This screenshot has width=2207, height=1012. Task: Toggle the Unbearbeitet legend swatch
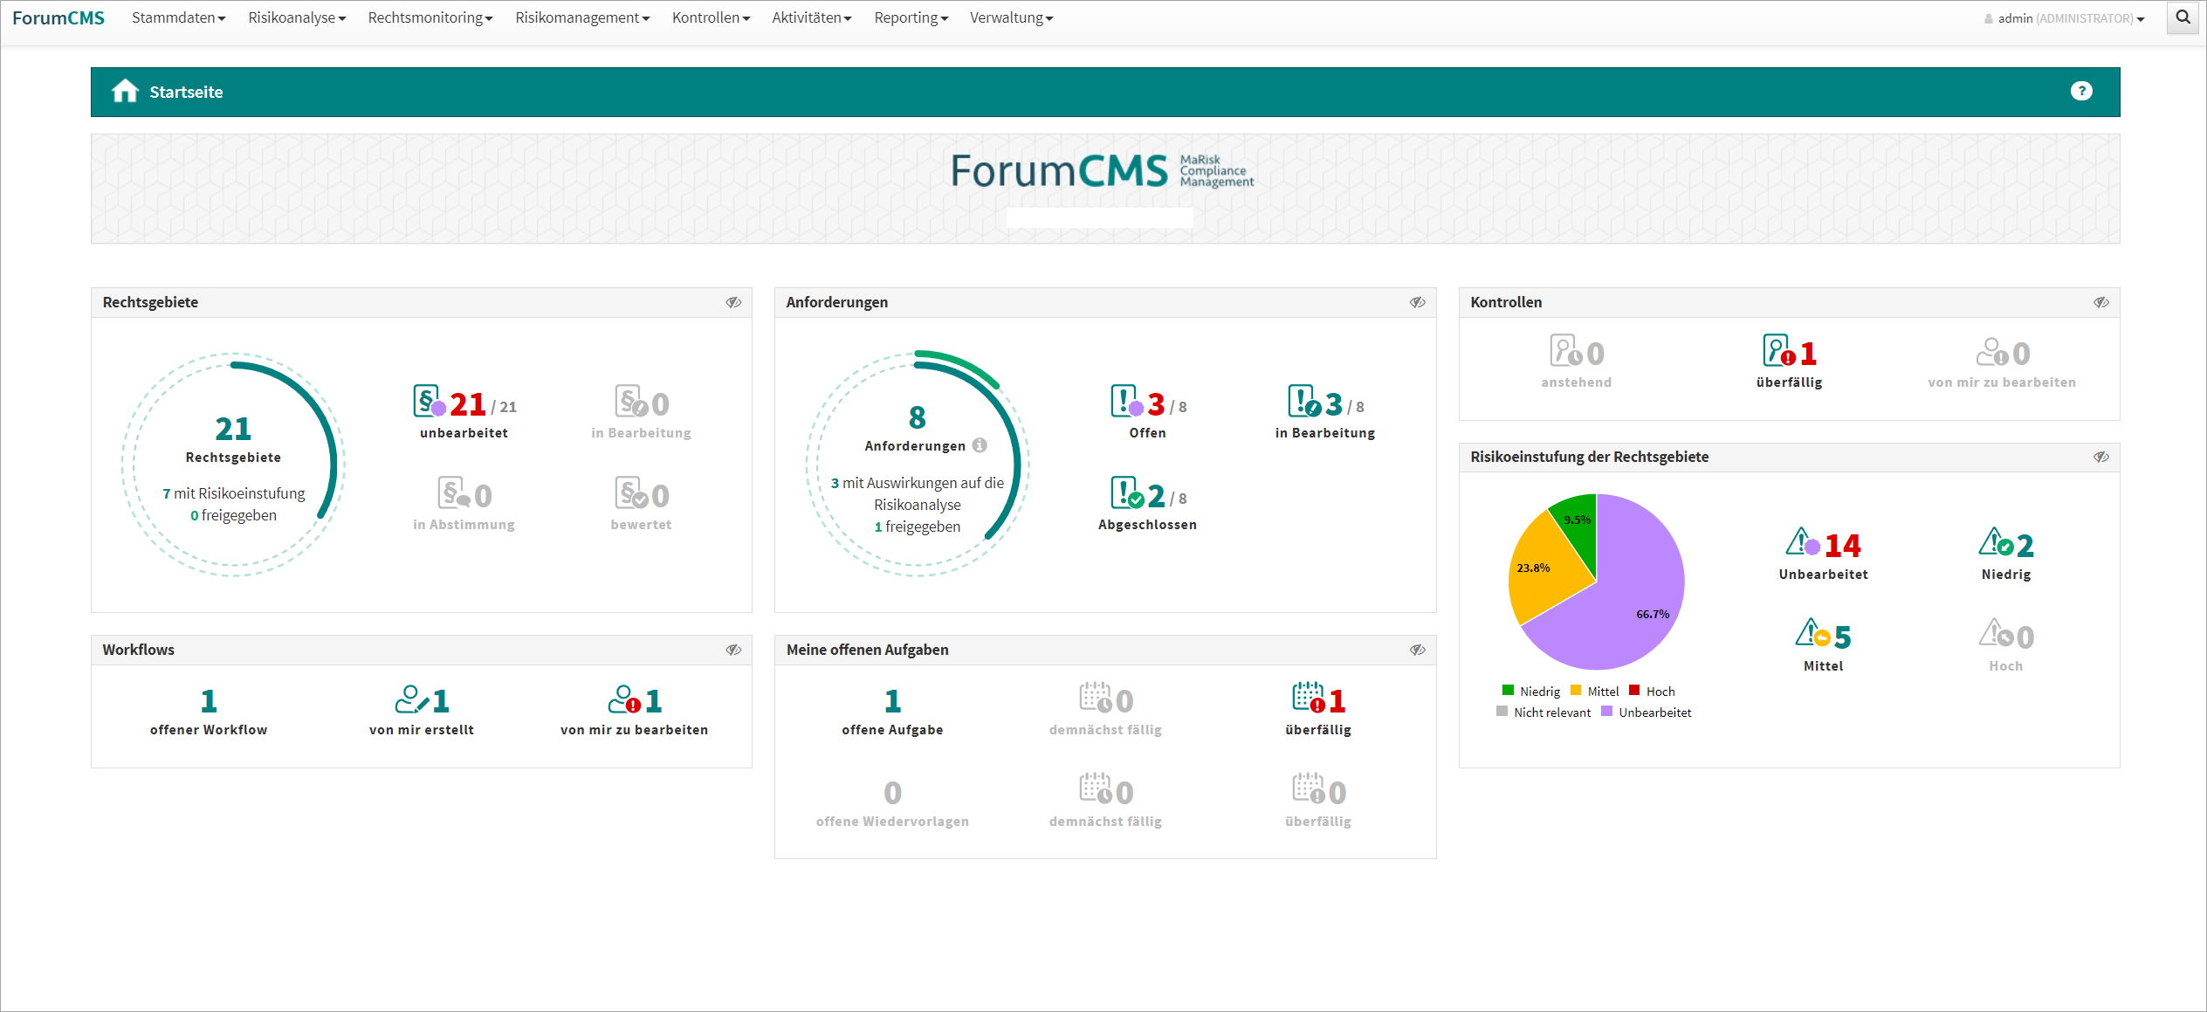(1606, 712)
